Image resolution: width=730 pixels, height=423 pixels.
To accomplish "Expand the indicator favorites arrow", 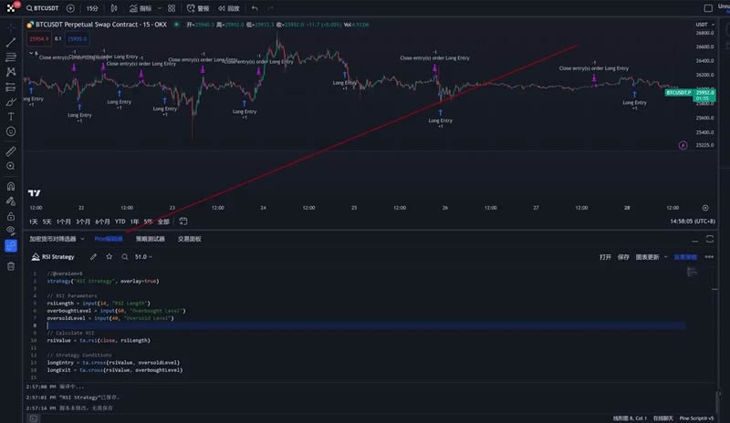I will (160, 8).
